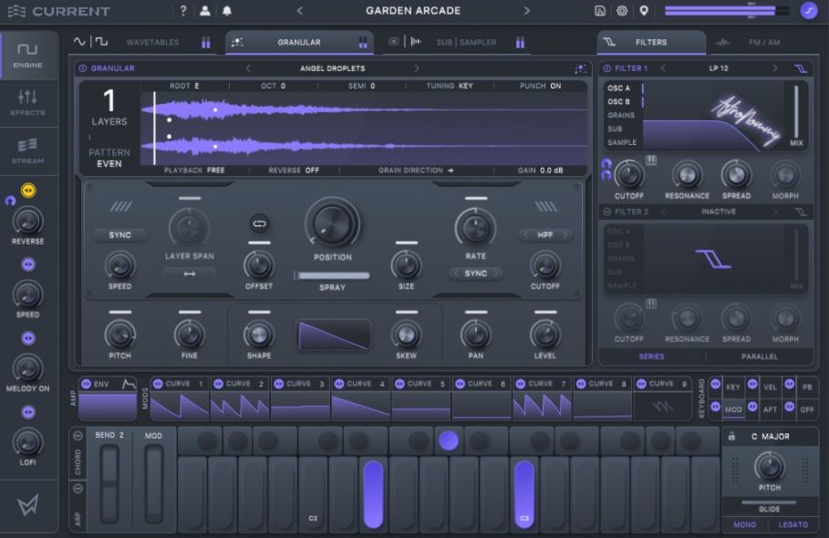Click the Minimal Audio logo button top right
Screen dimensions: 829x538
point(810,11)
